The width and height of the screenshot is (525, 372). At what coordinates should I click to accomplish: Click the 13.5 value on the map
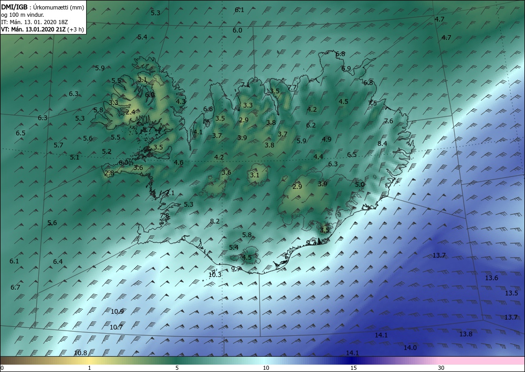511,293
